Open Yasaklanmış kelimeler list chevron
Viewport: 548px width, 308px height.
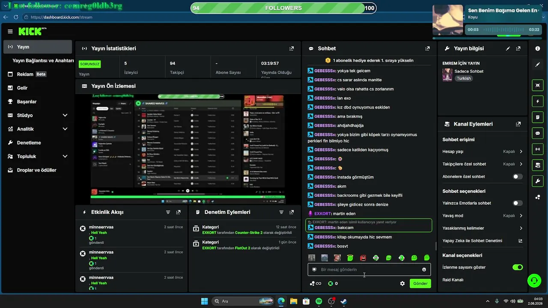[x=521, y=228]
